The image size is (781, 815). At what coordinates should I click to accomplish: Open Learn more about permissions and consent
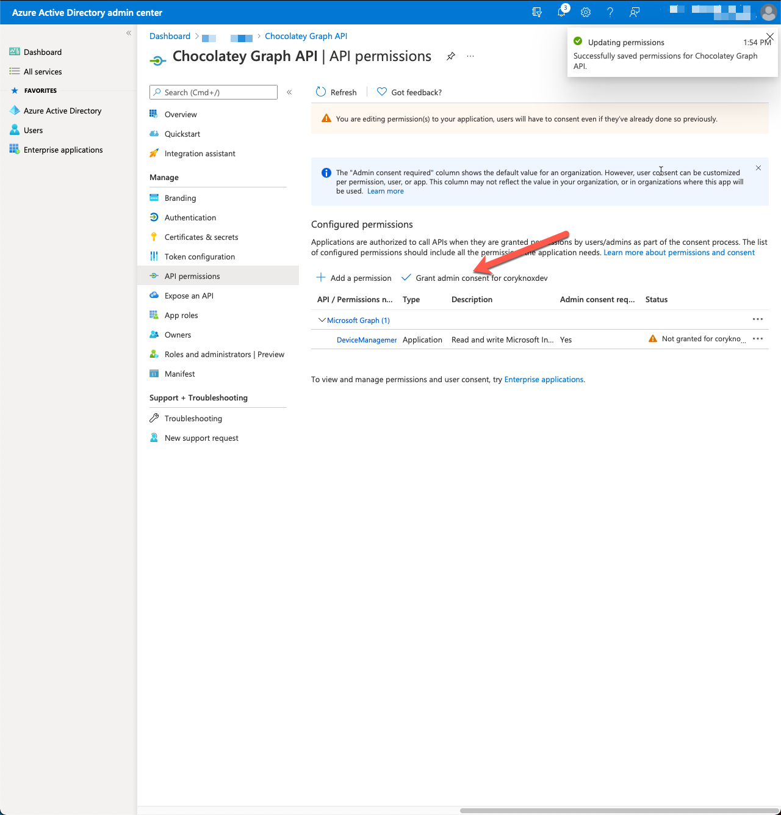[x=679, y=252]
